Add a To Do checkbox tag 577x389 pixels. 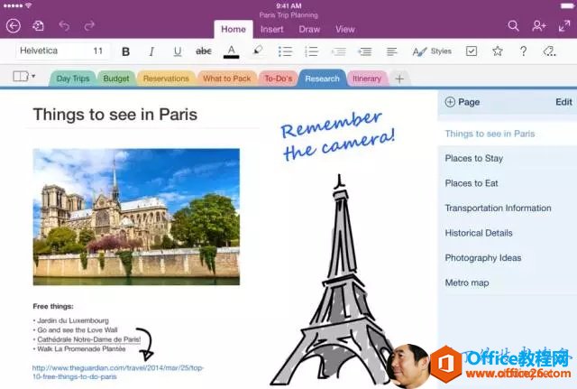[472, 51]
